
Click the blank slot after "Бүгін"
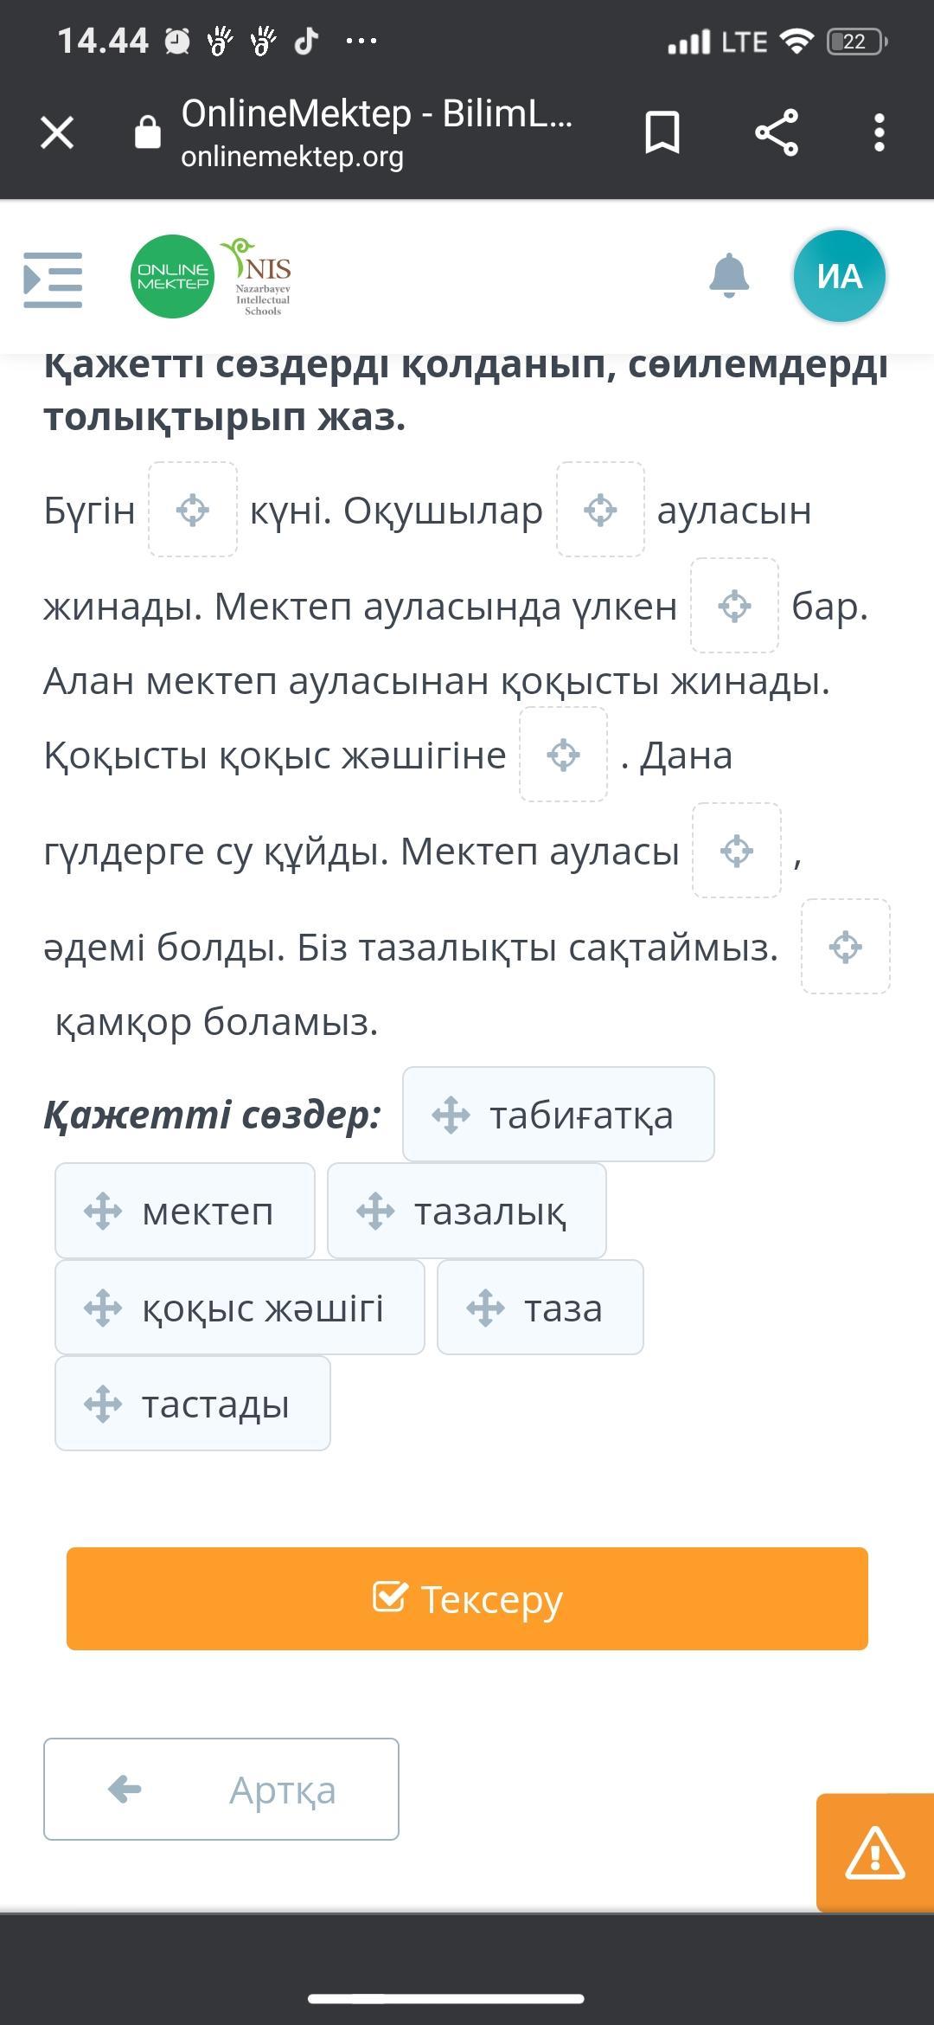(x=193, y=510)
